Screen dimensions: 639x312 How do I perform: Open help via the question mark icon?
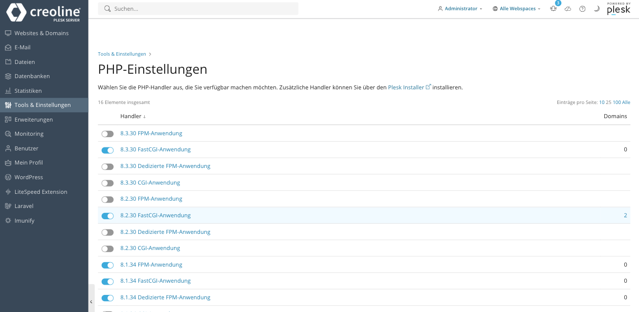point(582,8)
